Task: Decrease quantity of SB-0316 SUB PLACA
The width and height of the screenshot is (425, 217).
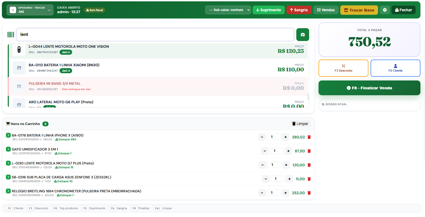Action: pyautogui.click(x=266, y=179)
